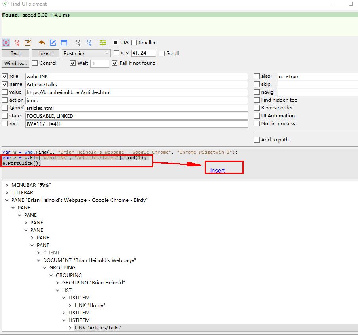Click the capture element target icon
358x335 pixels.
coord(6,43)
